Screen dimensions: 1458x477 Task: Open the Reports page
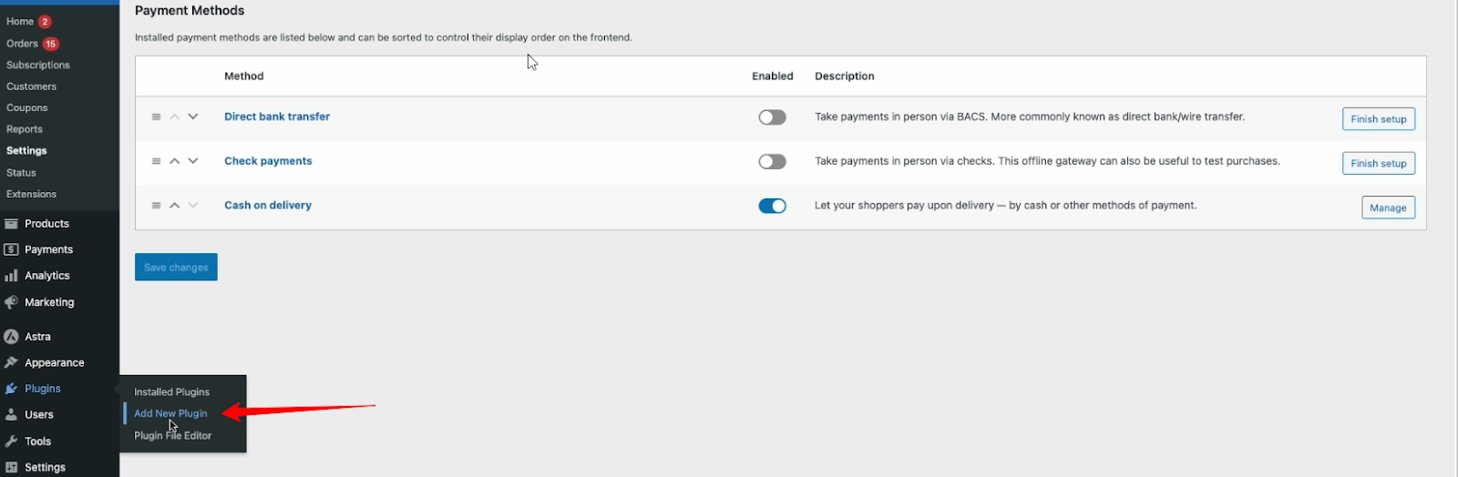25,129
